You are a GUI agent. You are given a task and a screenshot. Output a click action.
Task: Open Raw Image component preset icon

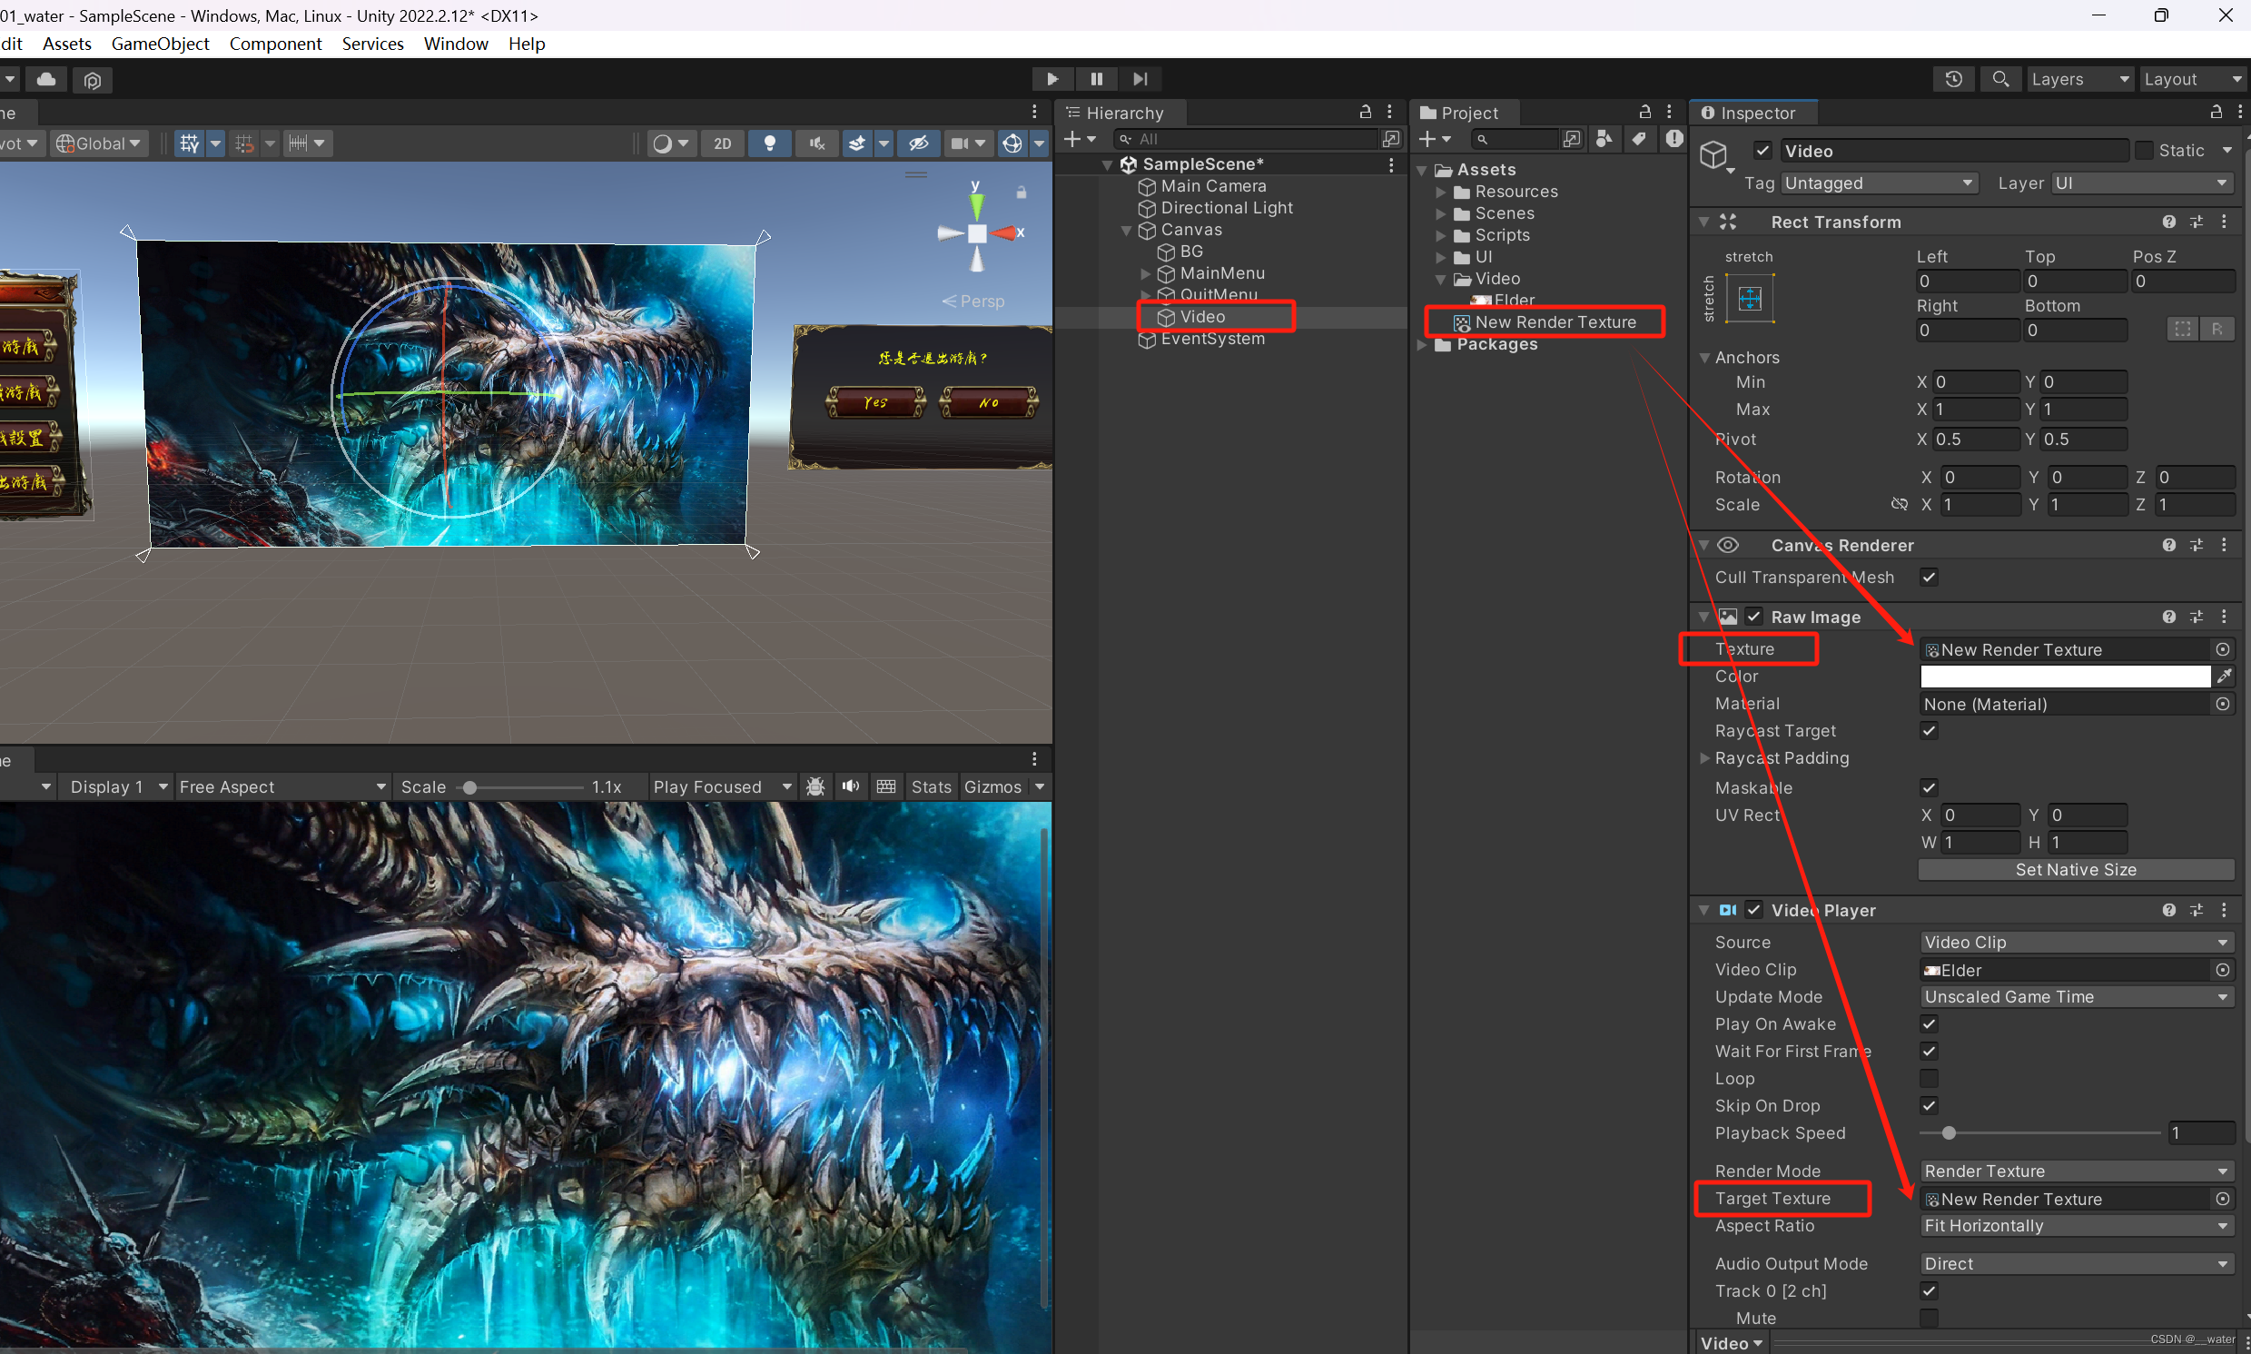[x=2197, y=617]
